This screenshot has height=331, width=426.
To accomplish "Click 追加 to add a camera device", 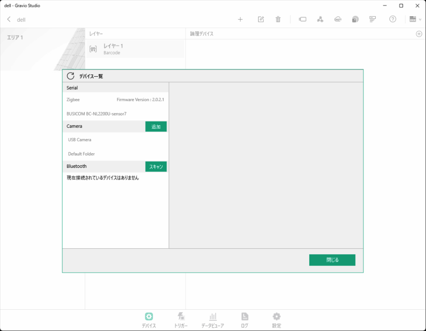I will (x=156, y=127).
